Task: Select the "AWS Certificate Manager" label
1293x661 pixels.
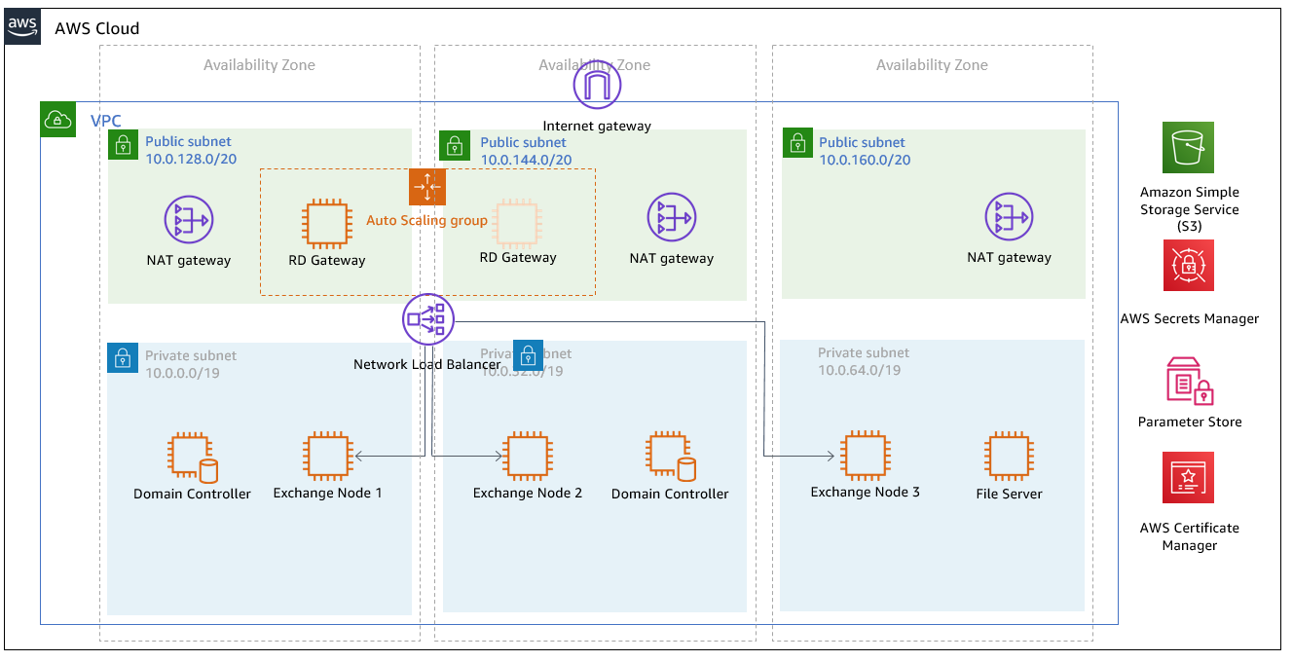Action: (1190, 536)
